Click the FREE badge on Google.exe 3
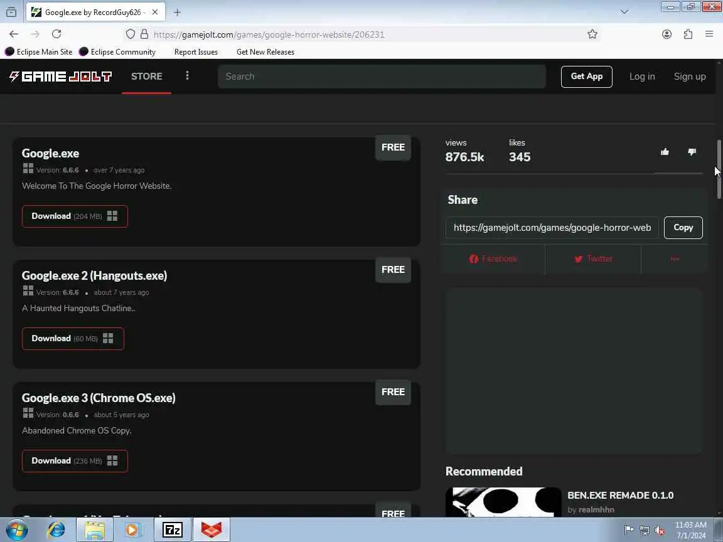The image size is (723, 542). [393, 391]
